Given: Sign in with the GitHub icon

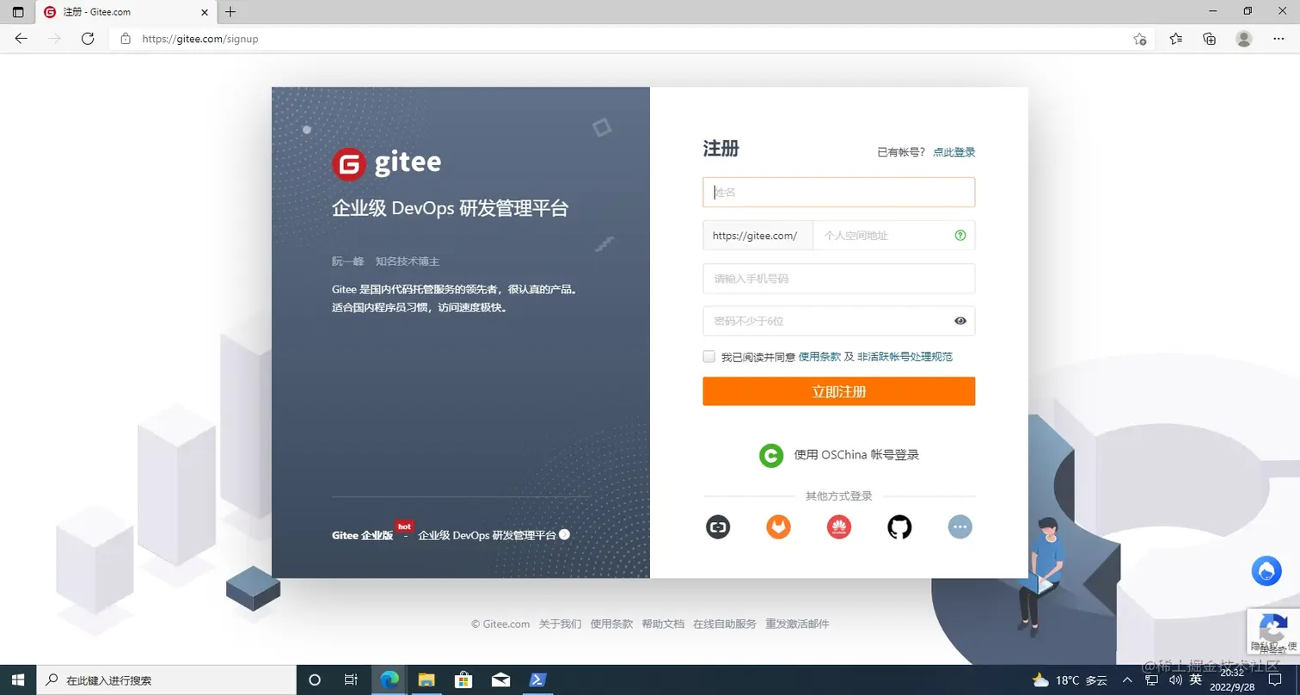Looking at the screenshot, I should [899, 526].
